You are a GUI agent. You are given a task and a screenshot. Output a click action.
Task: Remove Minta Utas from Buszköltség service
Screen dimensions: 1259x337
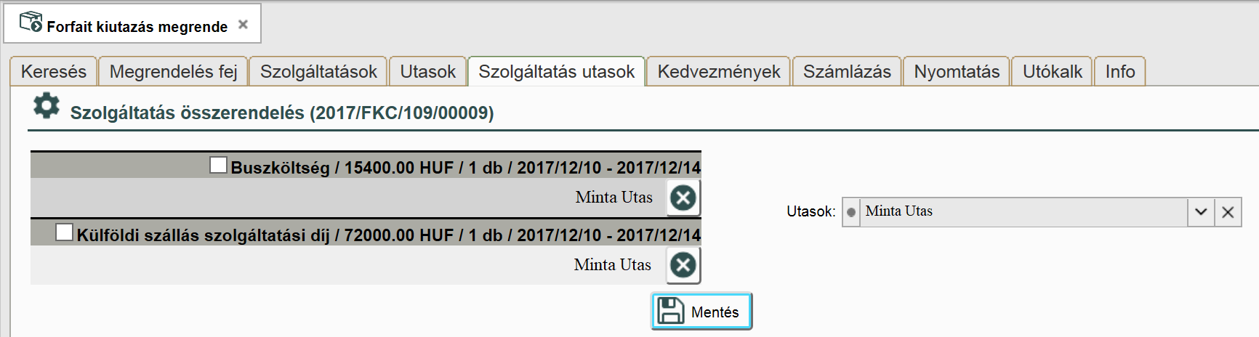pos(683,198)
